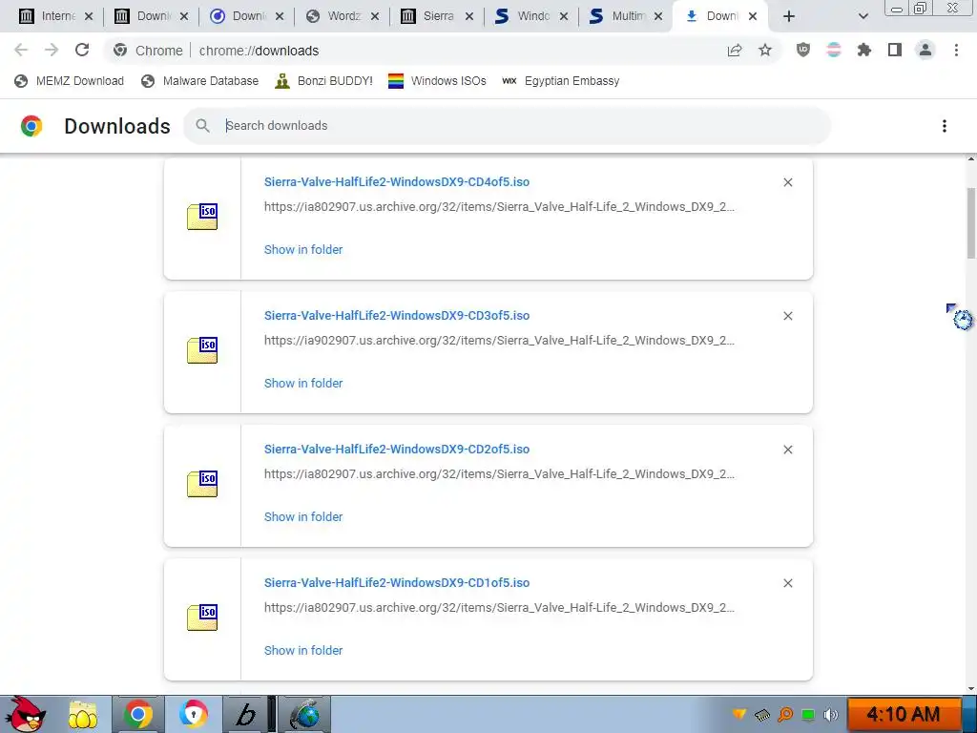
Task: Open the uBlock Origin extension icon
Action: tap(803, 50)
